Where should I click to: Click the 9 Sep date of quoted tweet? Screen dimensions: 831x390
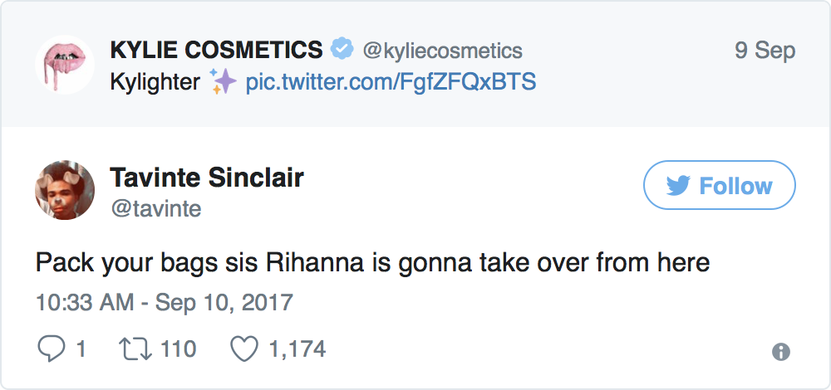pos(765,51)
